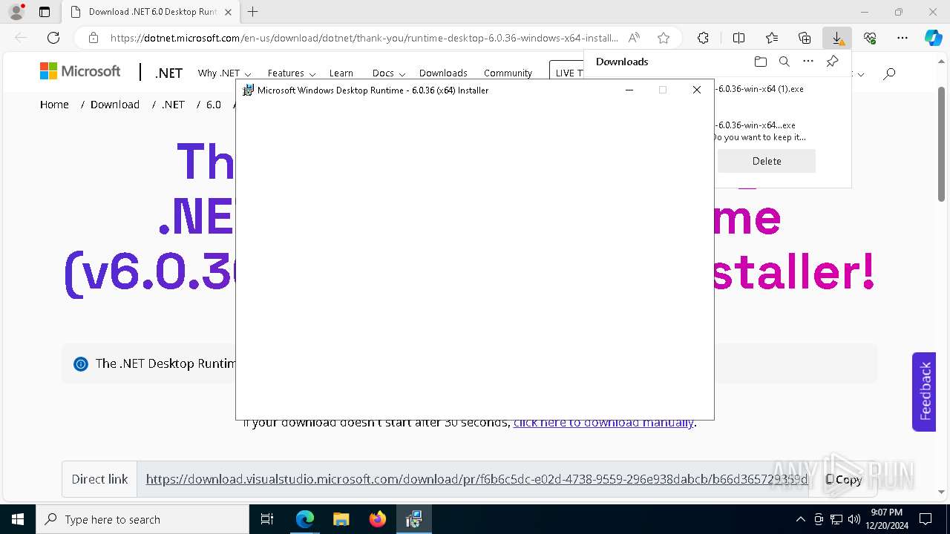The image size is (950, 534).
Task: Click the Windows Start button
Action: [x=17, y=519]
